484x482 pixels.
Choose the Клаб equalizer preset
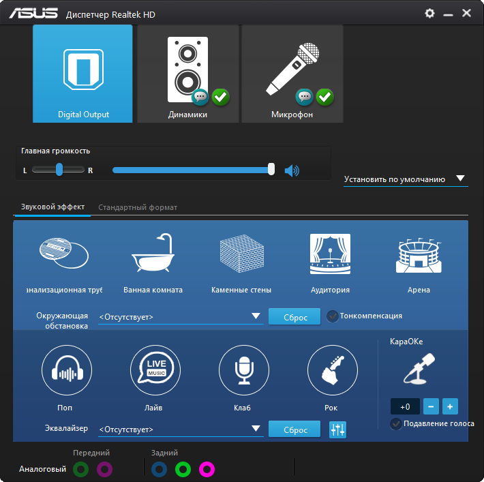[x=244, y=370]
